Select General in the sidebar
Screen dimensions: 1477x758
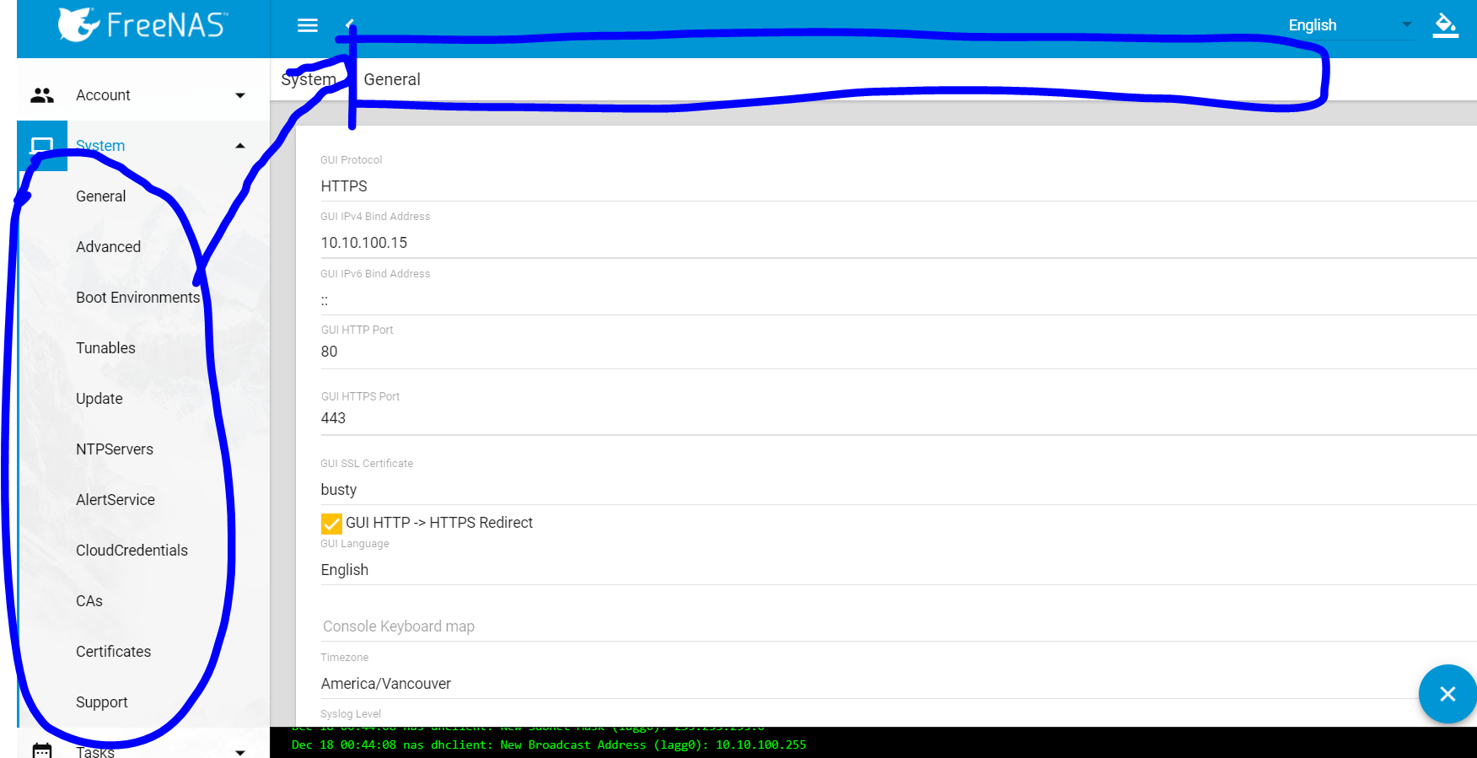[101, 196]
